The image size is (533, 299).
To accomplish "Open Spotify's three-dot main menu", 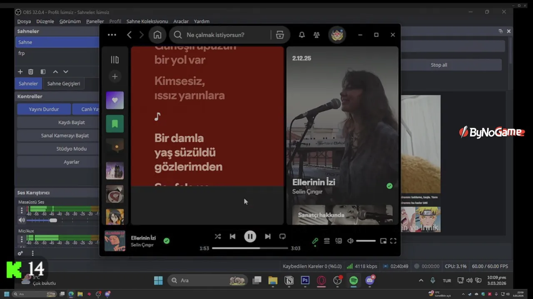I will click(x=112, y=35).
